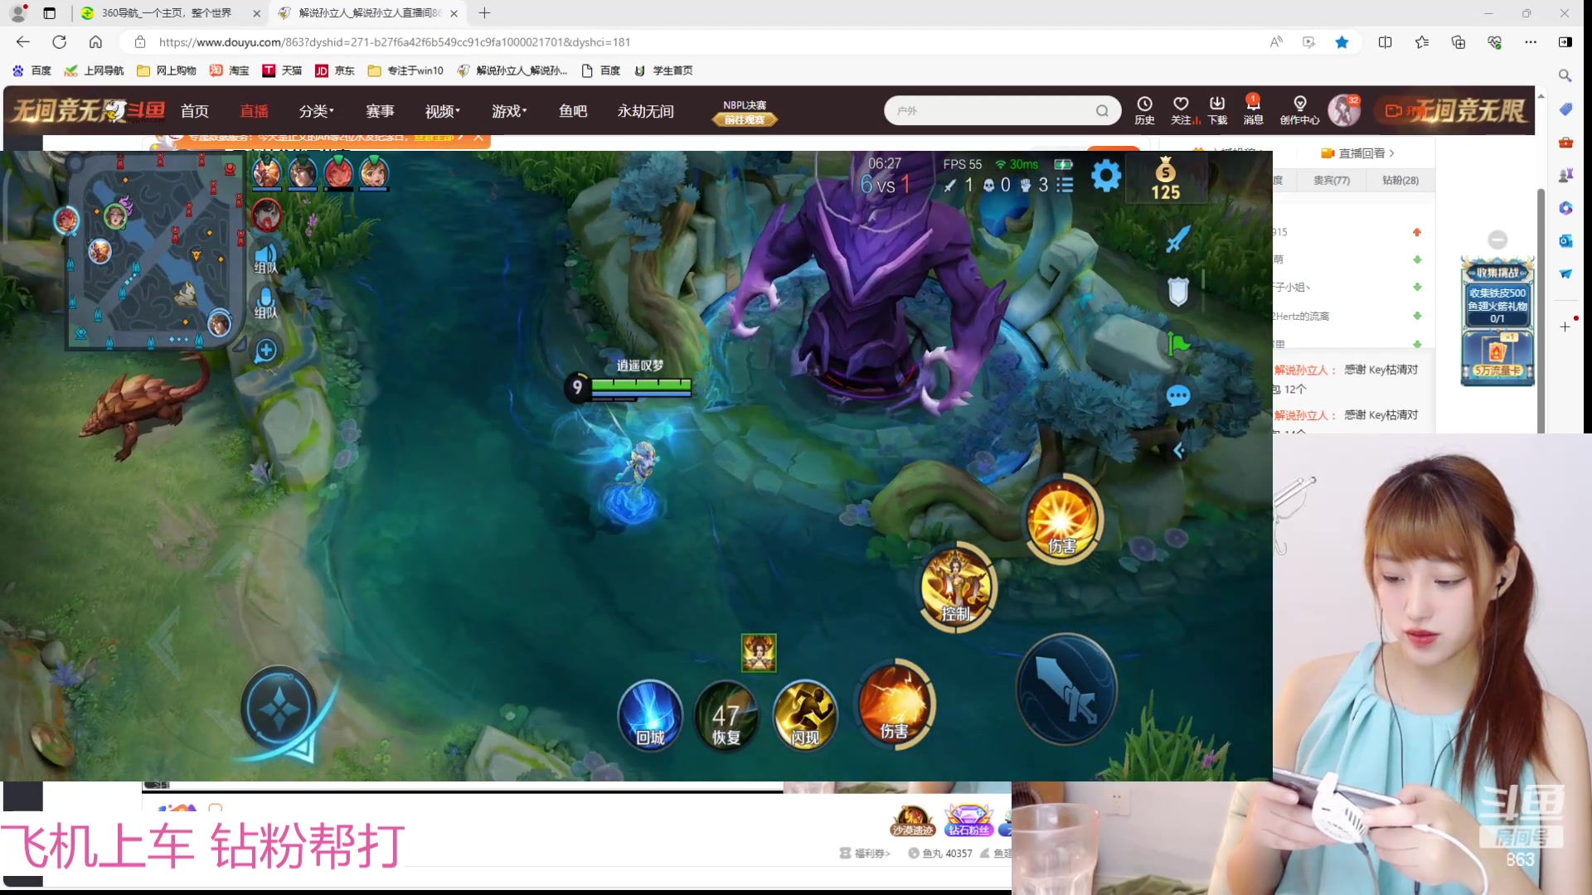Tap the 恢复 heal skill button
Viewport: 1592px width, 895px height.
[726, 714]
